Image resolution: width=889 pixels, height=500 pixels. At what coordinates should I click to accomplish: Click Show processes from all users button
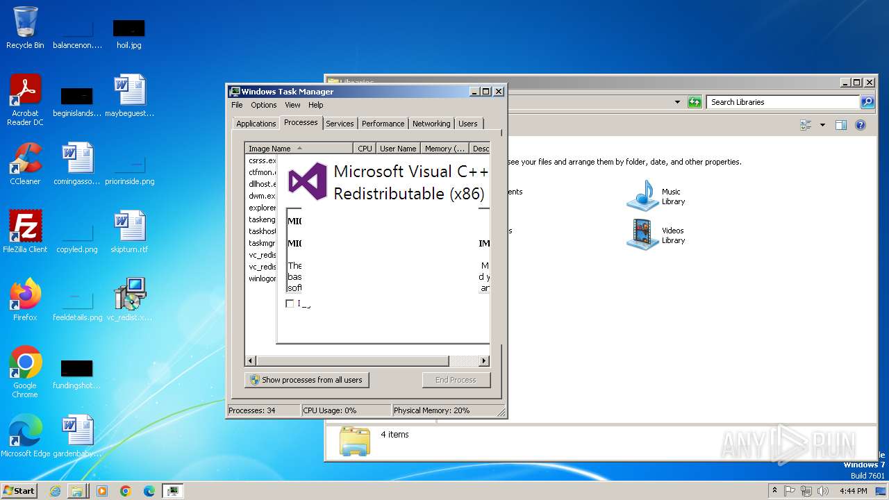tap(306, 380)
